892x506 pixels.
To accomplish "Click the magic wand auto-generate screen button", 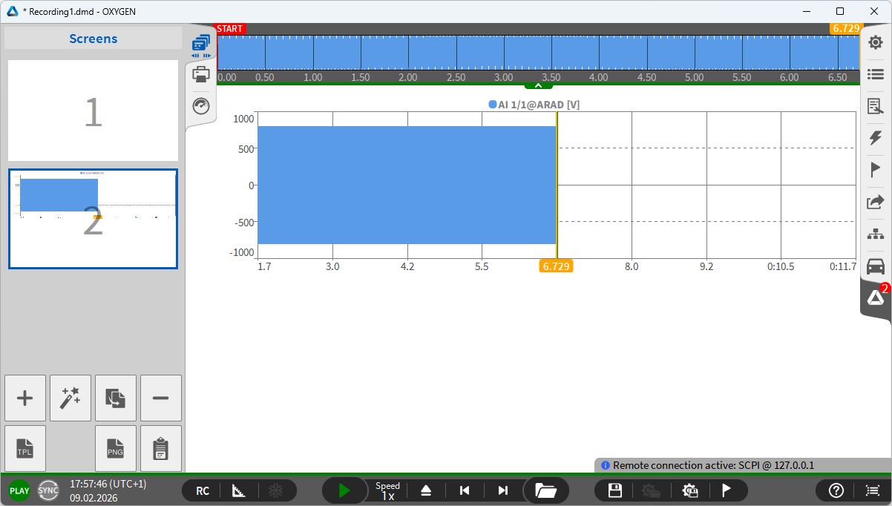I will pyautogui.click(x=70, y=398).
